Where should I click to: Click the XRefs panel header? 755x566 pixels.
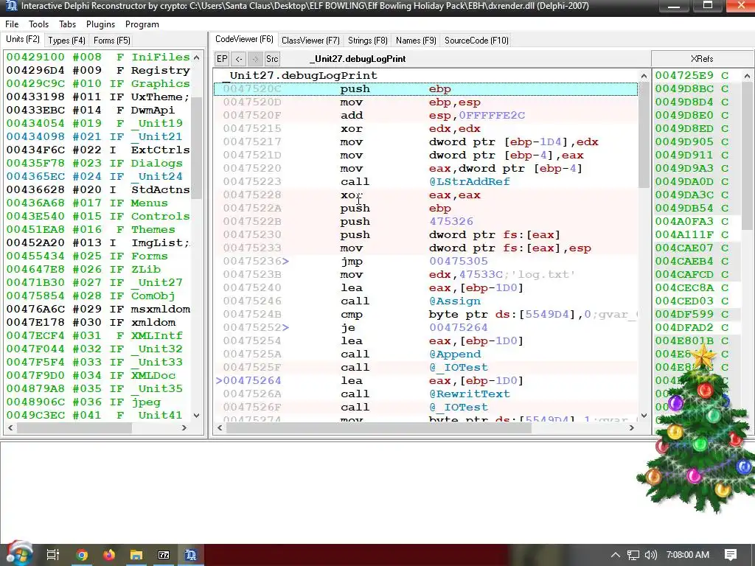(702, 59)
